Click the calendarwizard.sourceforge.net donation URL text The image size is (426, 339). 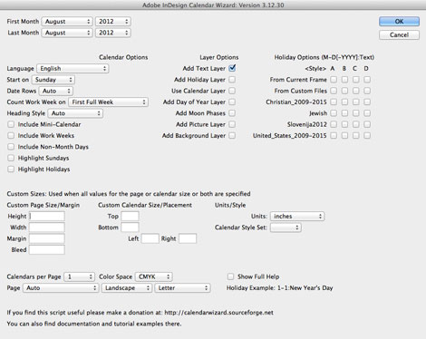(218, 313)
